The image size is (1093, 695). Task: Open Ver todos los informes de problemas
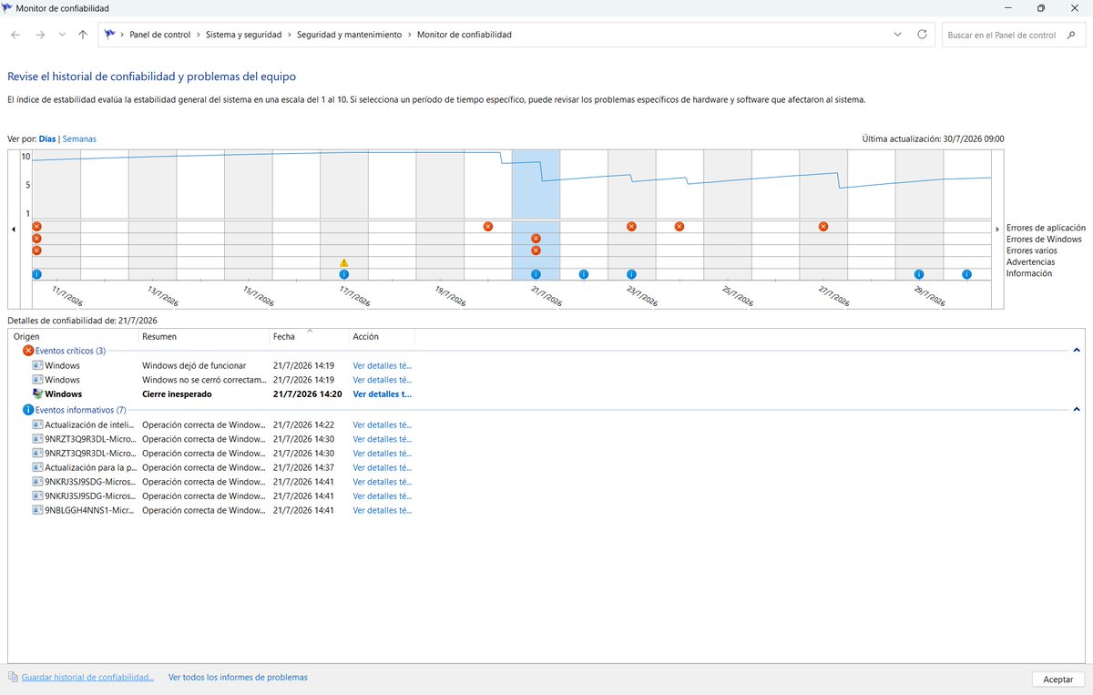point(238,678)
